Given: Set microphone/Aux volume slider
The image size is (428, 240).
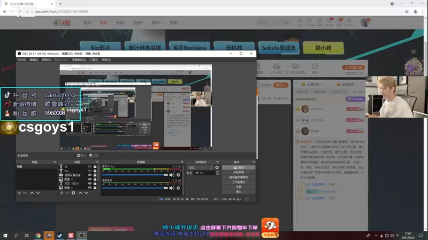Looking at the screenshot, I should [135, 175].
